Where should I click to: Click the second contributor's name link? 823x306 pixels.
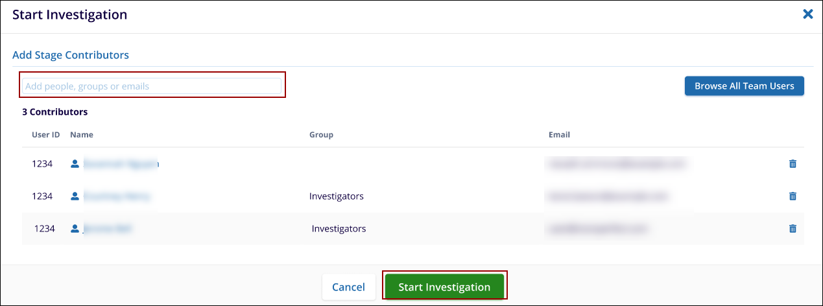117,196
